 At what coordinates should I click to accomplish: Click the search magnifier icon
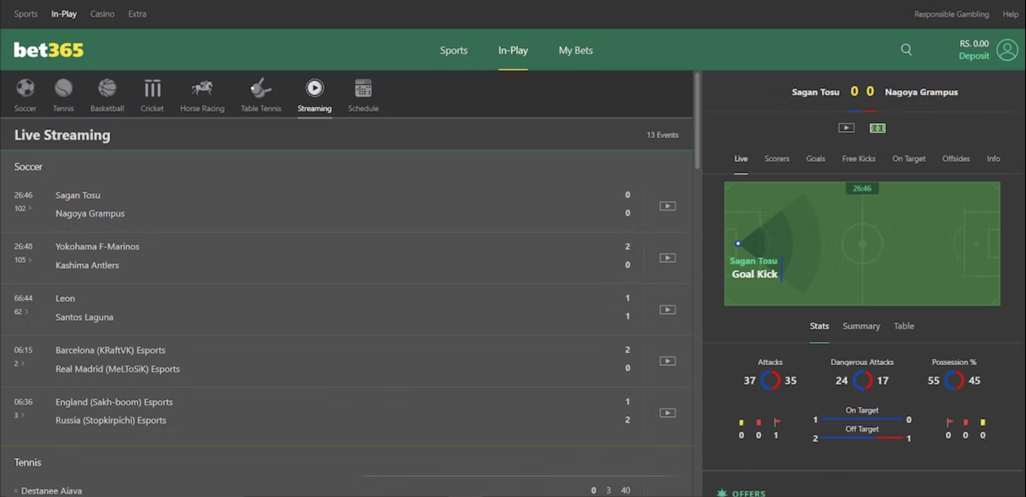click(906, 50)
